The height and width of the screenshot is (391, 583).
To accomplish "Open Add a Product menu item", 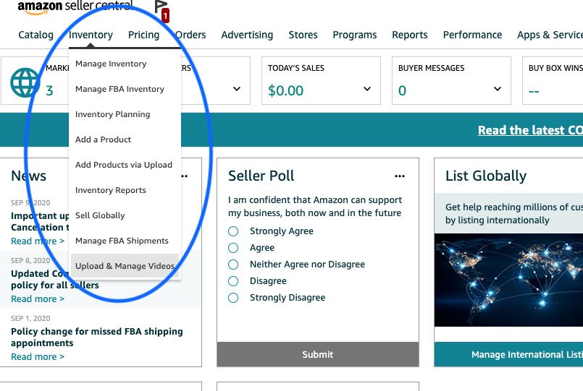I will coord(104,139).
